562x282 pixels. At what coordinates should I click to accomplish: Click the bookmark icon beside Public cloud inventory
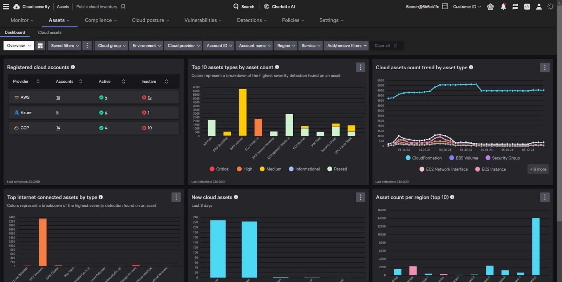pos(123,7)
